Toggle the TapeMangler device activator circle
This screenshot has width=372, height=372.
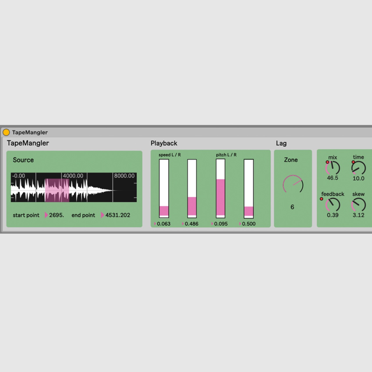click(x=6, y=133)
